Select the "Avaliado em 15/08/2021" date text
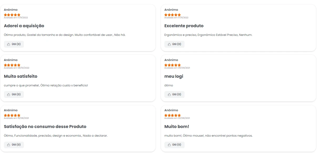Screen dimensions: 318x156 [16, 118]
